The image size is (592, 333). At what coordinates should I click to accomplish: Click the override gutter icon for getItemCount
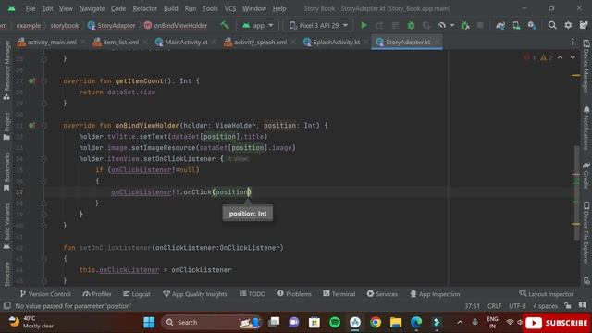31,80
